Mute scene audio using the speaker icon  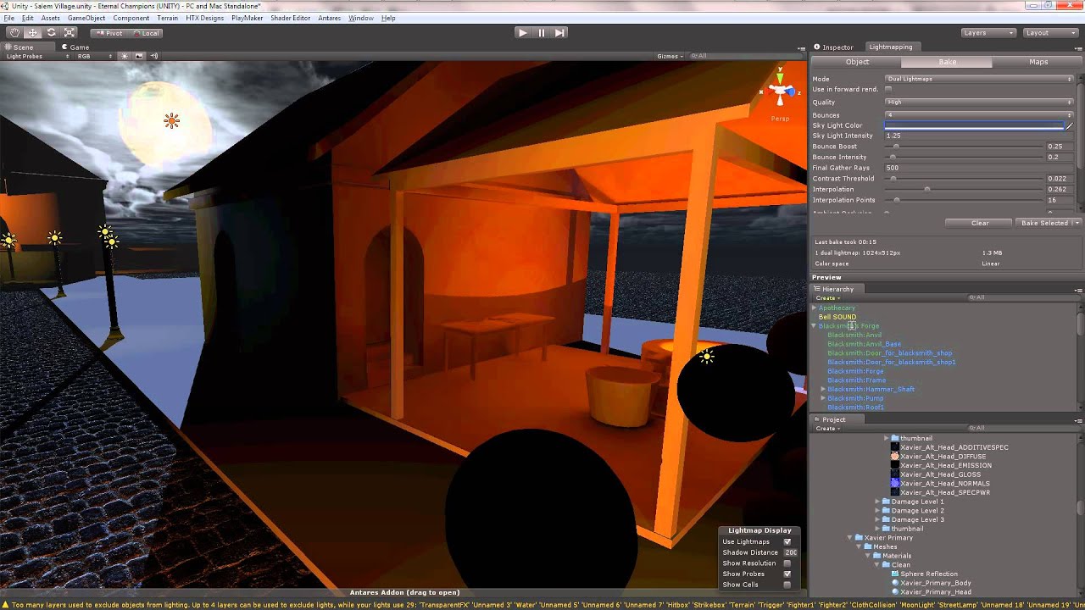click(x=153, y=56)
